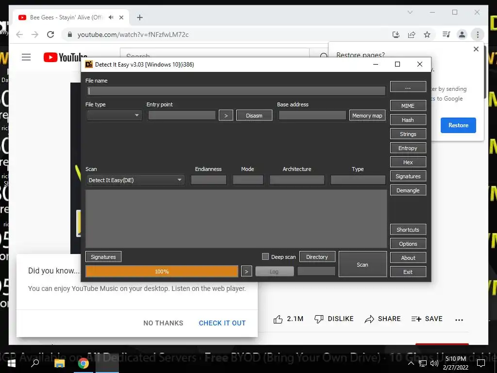Screen dimensions: 497x373
Task: Open the Entropy analysis
Action: click(408, 148)
